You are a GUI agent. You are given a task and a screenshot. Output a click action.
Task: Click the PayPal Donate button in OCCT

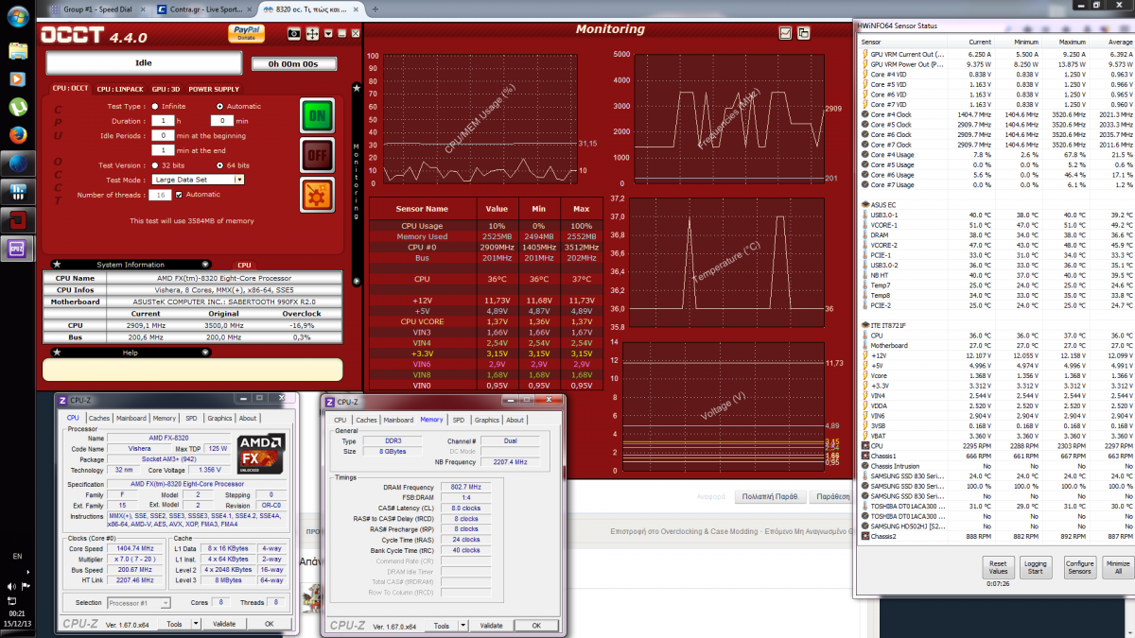[245, 34]
